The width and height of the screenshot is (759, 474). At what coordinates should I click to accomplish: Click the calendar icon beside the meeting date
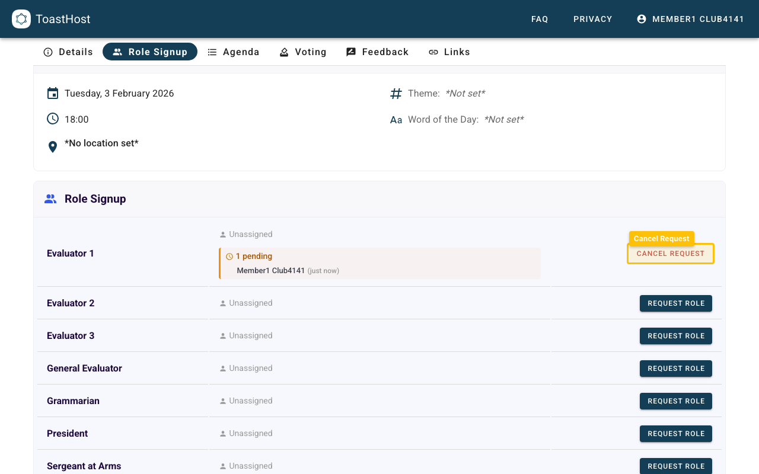pyautogui.click(x=52, y=93)
